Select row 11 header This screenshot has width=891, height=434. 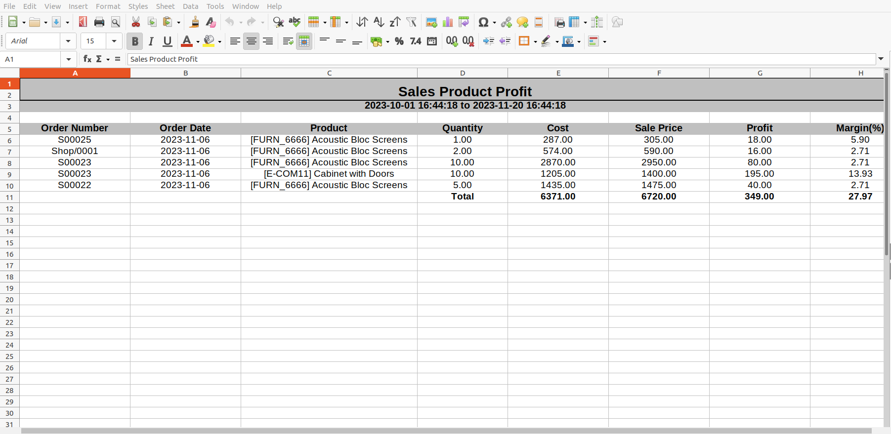point(9,197)
